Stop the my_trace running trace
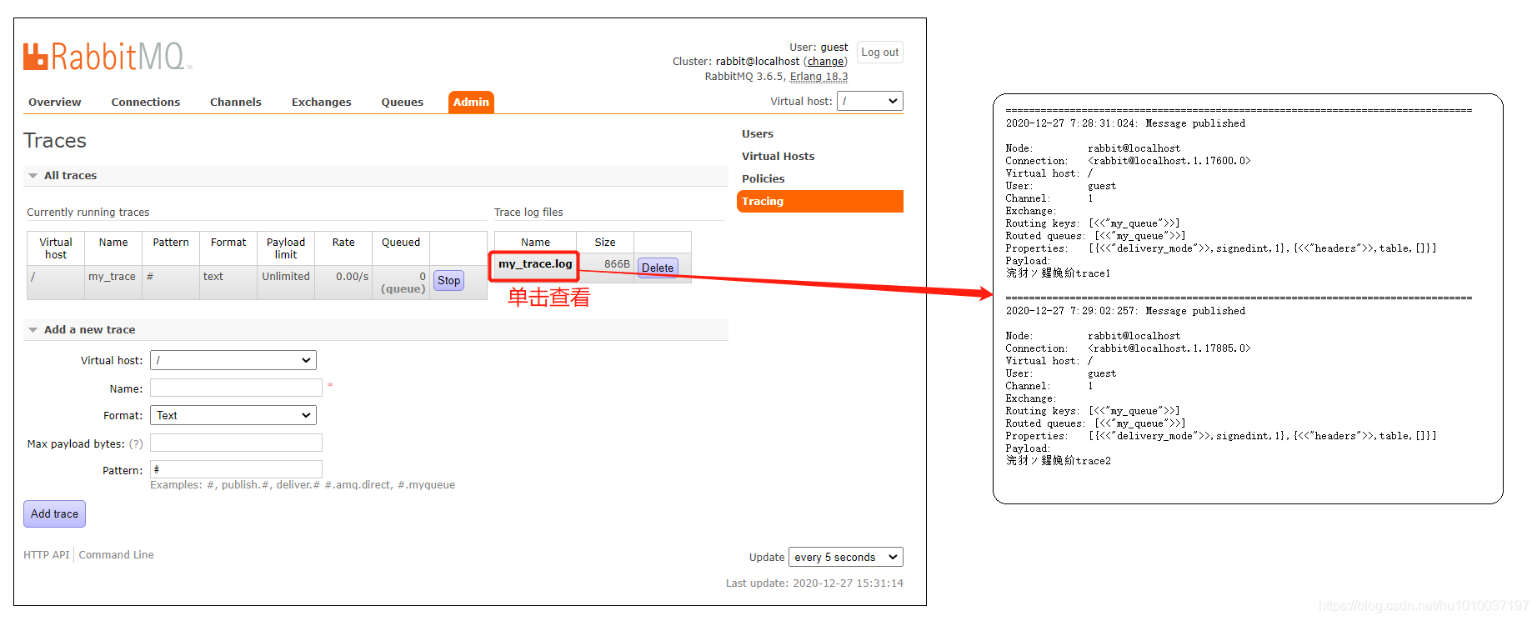Image resolution: width=1537 pixels, height=621 pixels. [x=449, y=281]
